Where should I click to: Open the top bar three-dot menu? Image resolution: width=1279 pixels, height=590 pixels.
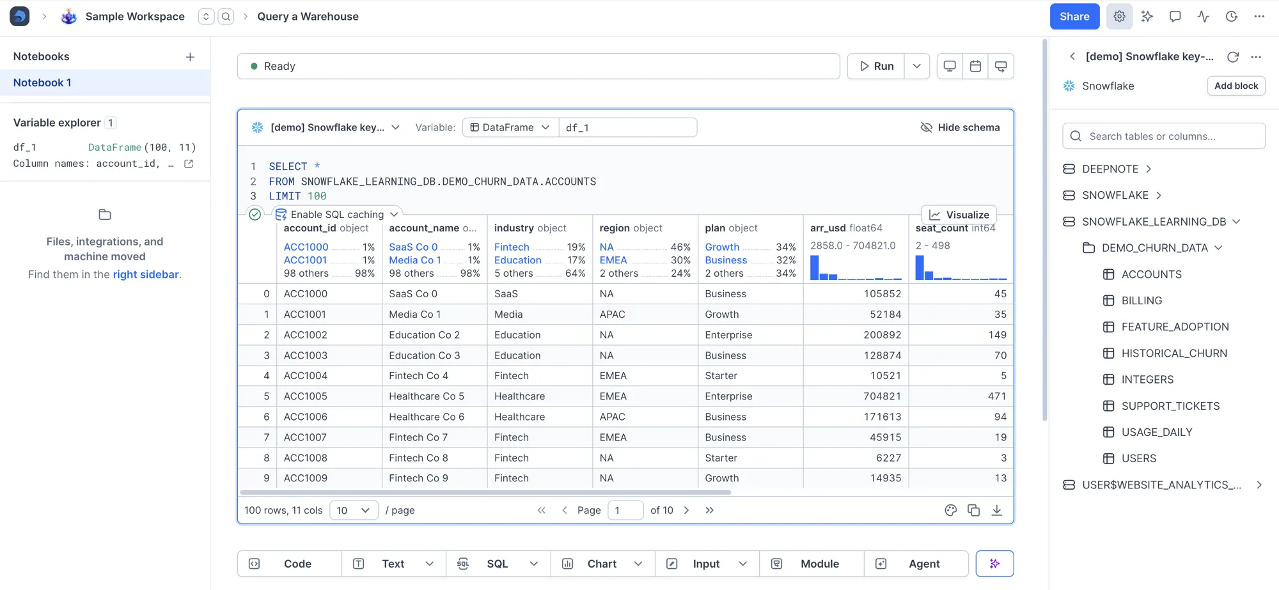(1259, 17)
